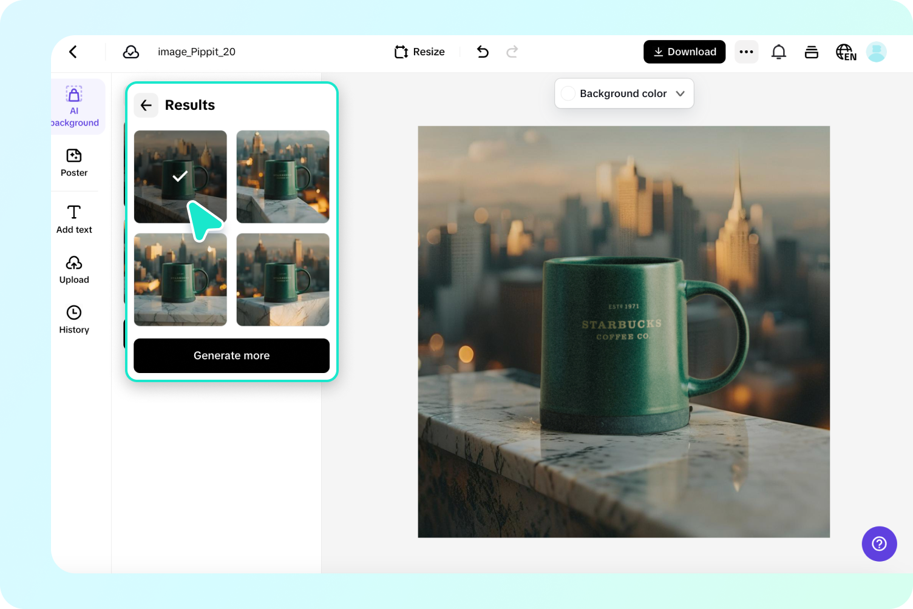Go back from Results panel

coord(146,105)
